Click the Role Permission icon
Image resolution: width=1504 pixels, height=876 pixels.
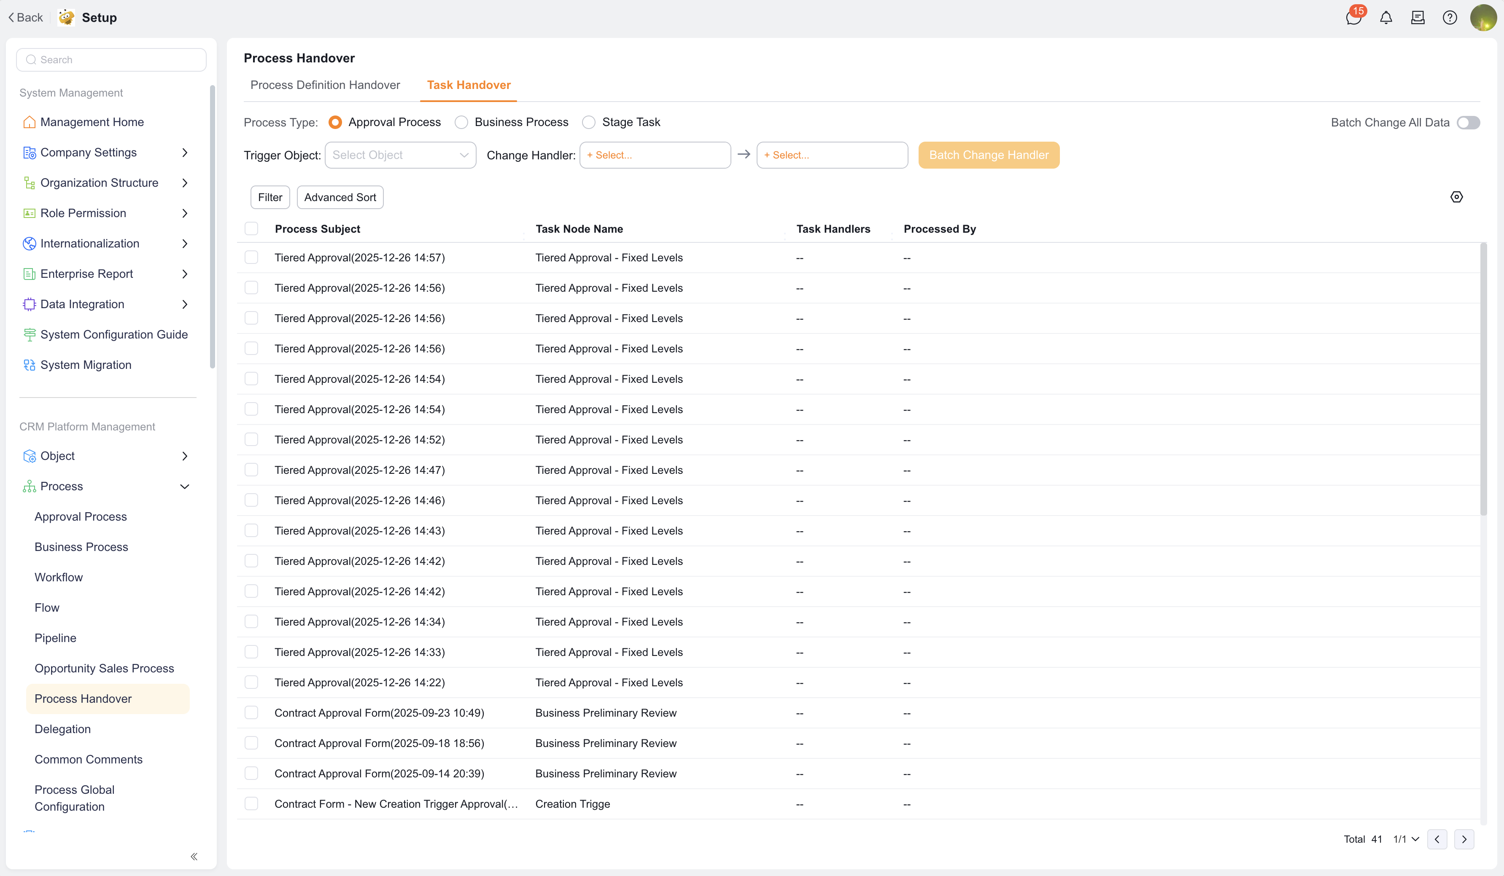29,213
